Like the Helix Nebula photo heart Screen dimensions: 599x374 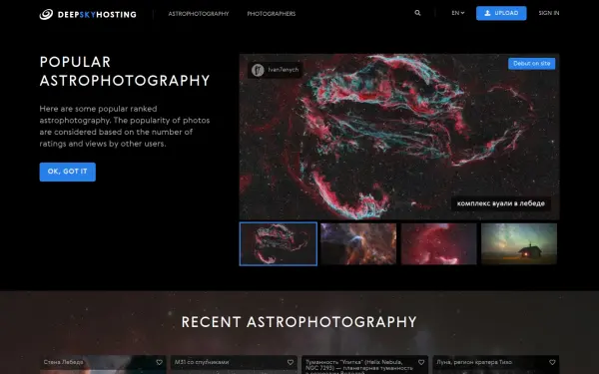(x=421, y=363)
